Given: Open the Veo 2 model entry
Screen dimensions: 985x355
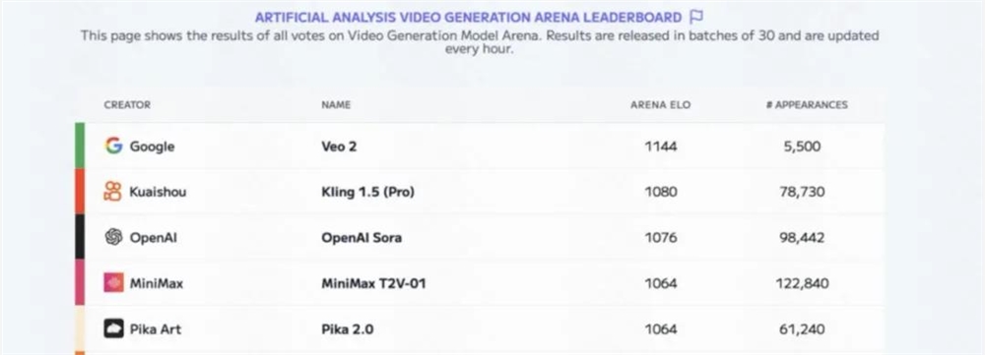Looking at the screenshot, I should click(x=339, y=147).
